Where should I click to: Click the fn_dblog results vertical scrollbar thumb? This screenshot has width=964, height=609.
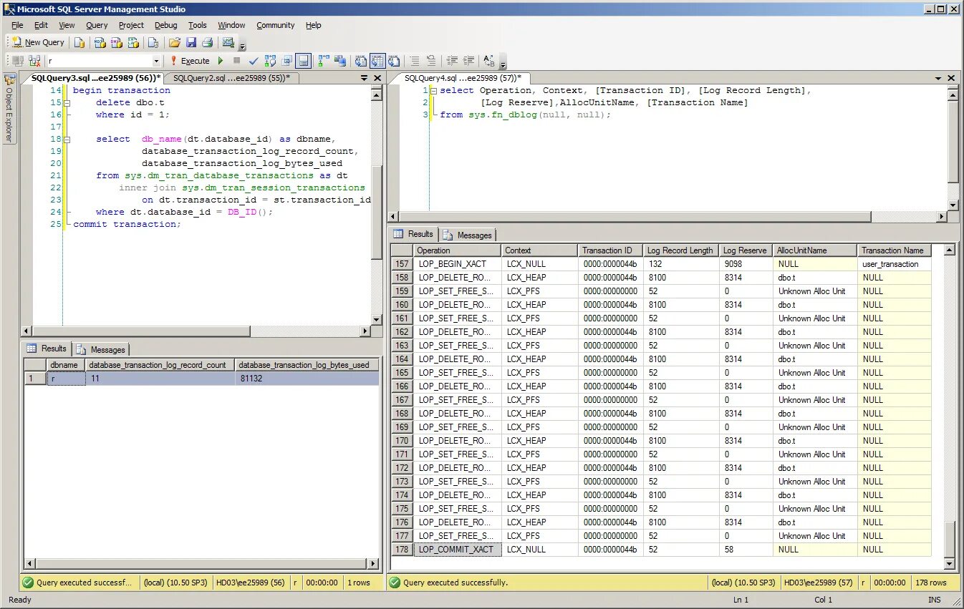point(950,539)
